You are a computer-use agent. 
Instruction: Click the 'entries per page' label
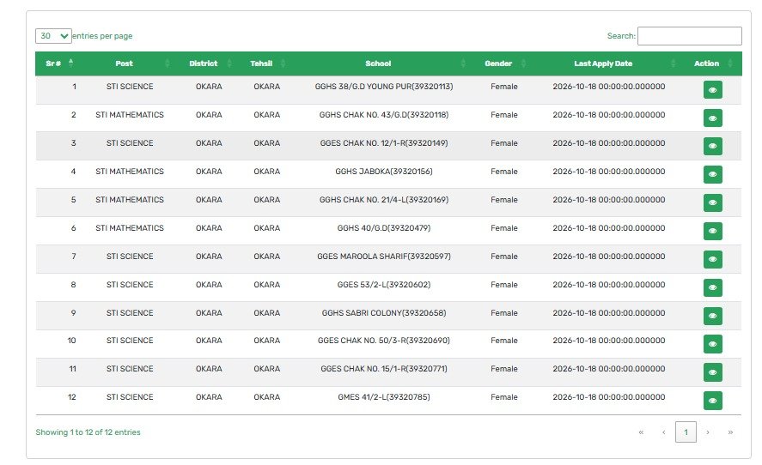click(102, 36)
